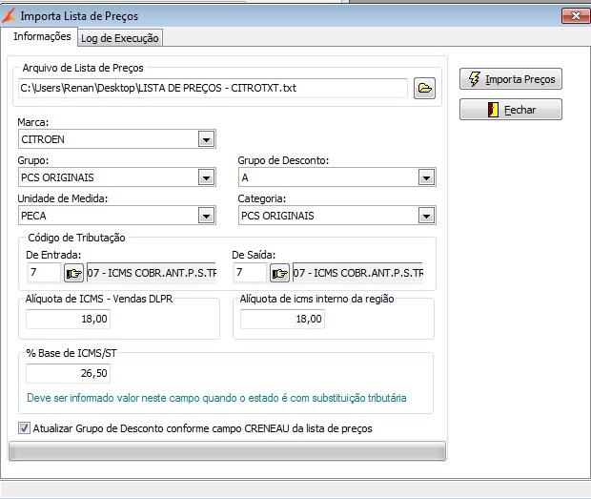Screen dimensions: 591x499
Task: Close the Importa Lista de Preços window
Action: pyautogui.click(x=576, y=15)
